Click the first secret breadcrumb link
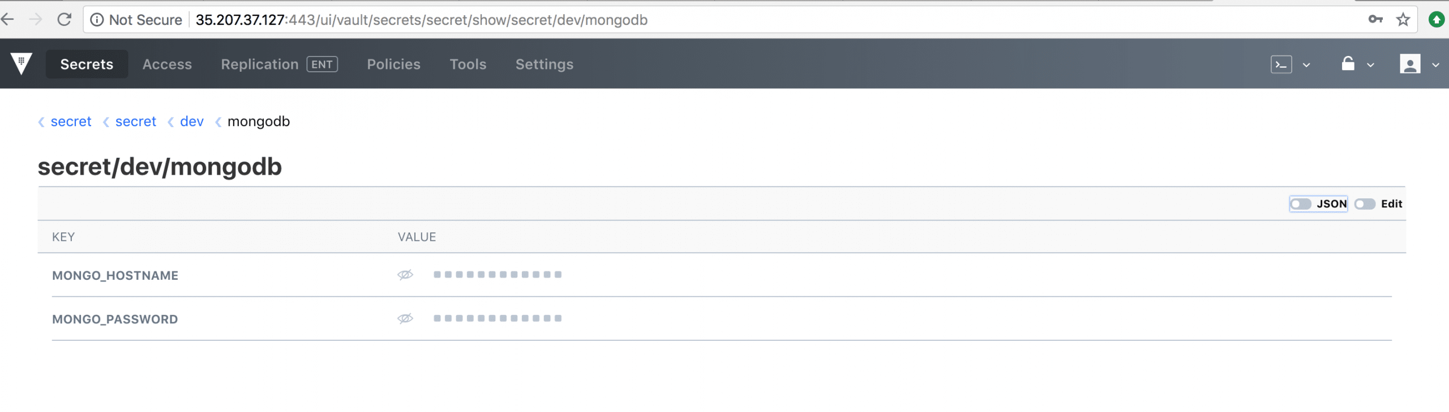 click(71, 121)
